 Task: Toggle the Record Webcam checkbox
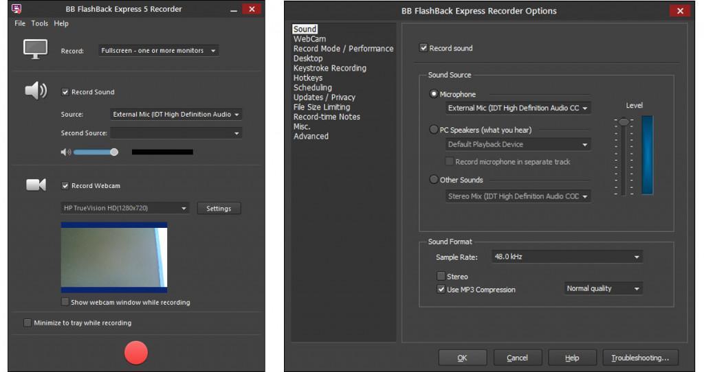pyautogui.click(x=65, y=185)
